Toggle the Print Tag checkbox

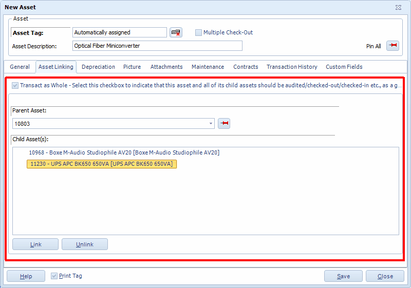point(54,276)
